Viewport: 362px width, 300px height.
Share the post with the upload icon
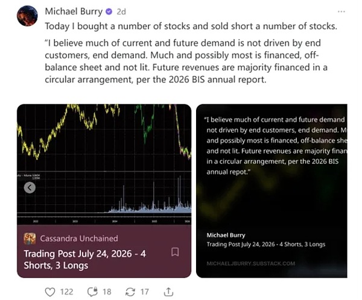168,292
